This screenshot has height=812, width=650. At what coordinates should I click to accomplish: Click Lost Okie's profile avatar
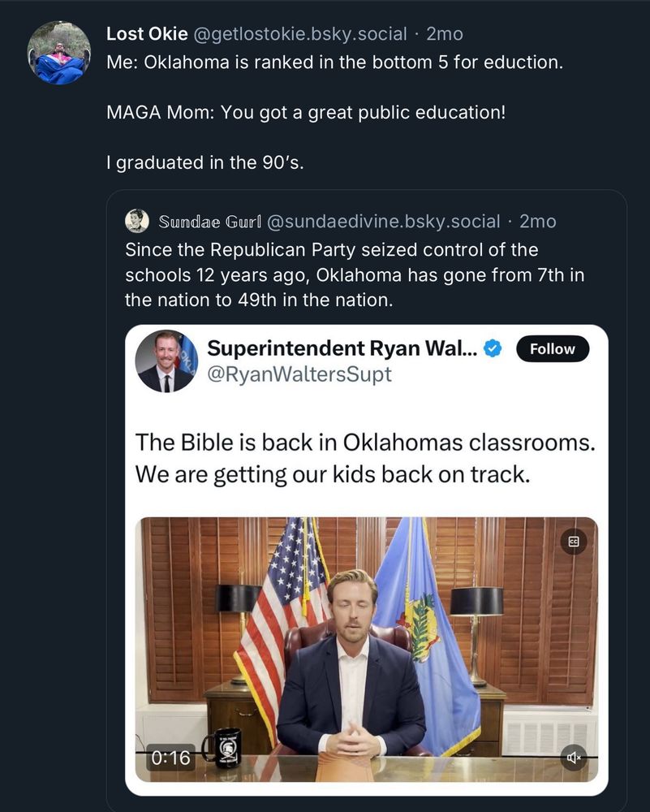[x=58, y=53]
